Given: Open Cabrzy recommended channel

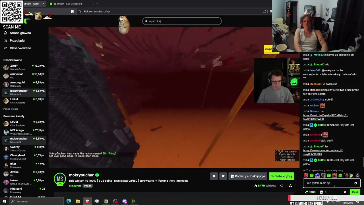Looking at the screenshot, I should pyautogui.click(x=24, y=149).
